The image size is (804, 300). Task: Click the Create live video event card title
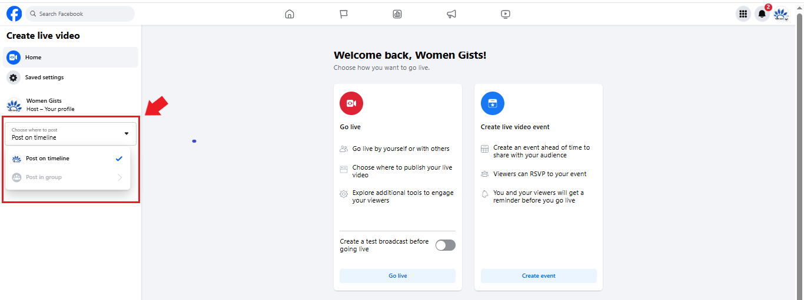[x=515, y=127]
